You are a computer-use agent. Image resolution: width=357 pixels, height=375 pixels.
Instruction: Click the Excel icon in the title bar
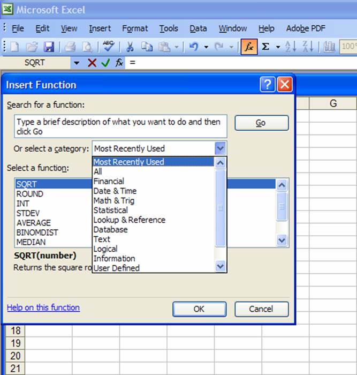pyautogui.click(x=7, y=10)
